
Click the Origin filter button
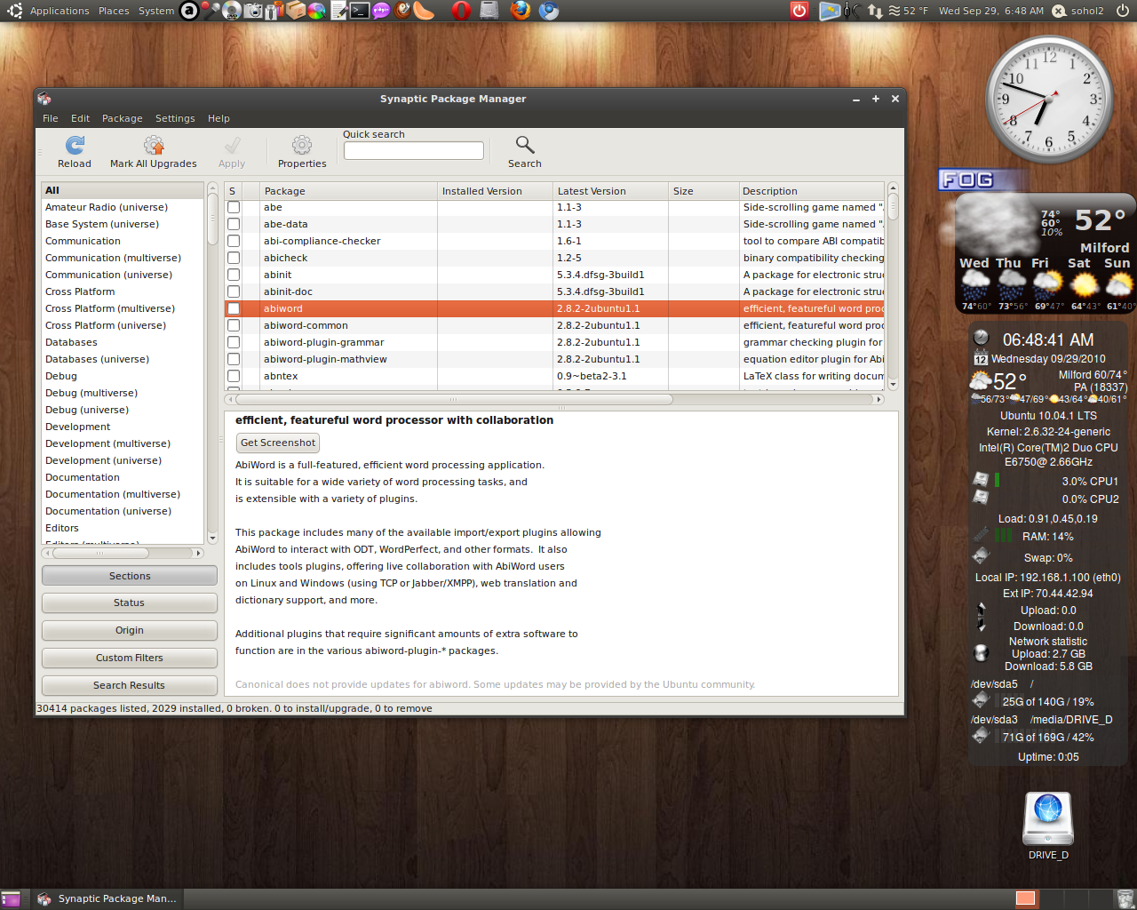[130, 630]
